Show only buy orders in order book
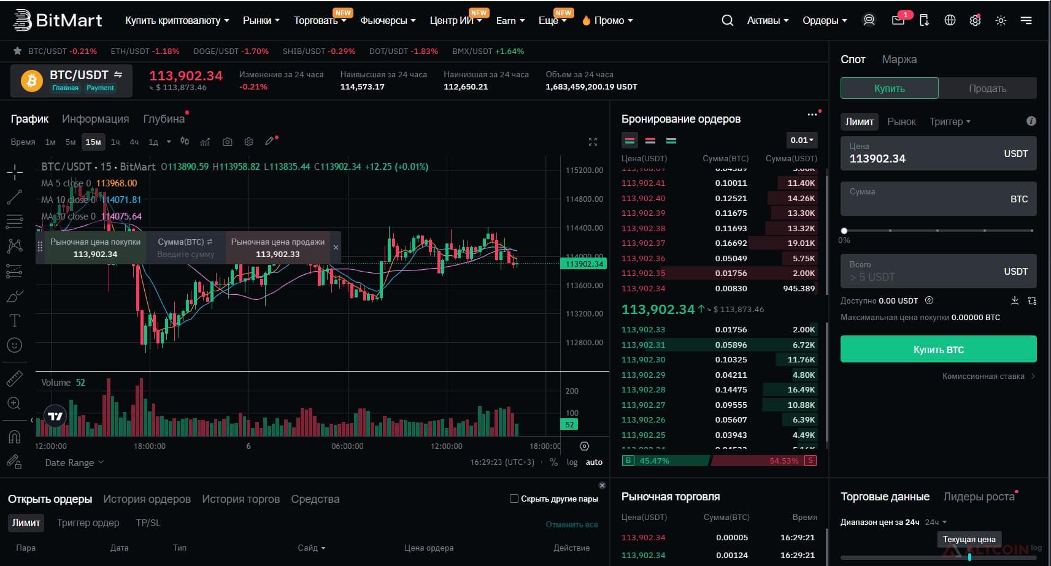Image resolution: width=1051 pixels, height=566 pixels. tap(671, 140)
